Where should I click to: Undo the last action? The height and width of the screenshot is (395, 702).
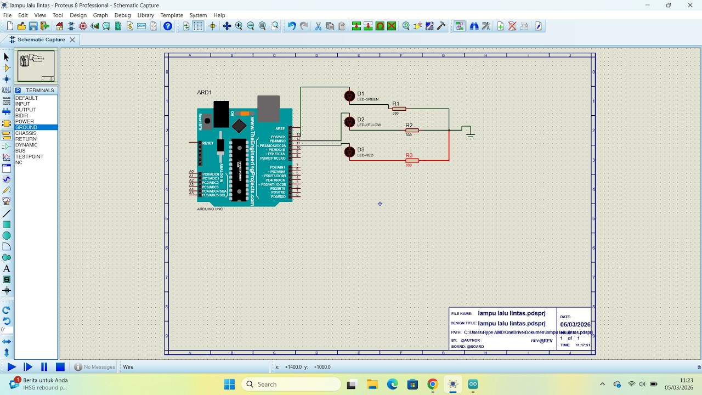(292, 26)
